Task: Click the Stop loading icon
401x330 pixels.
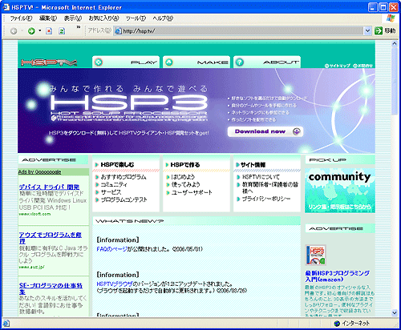Action: pos(49,31)
